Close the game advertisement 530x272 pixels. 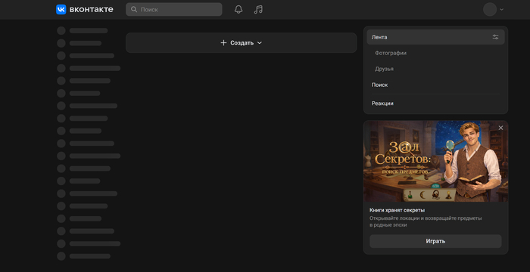click(500, 128)
